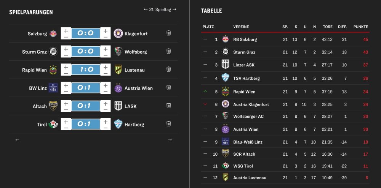Screen dimensions: 381x188
Task: Remove the Tirol vs Hartberg result
Action: point(168,124)
